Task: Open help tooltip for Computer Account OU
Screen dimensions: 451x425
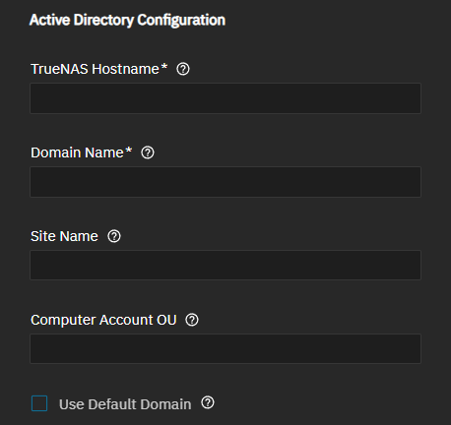Action: pyautogui.click(x=192, y=320)
